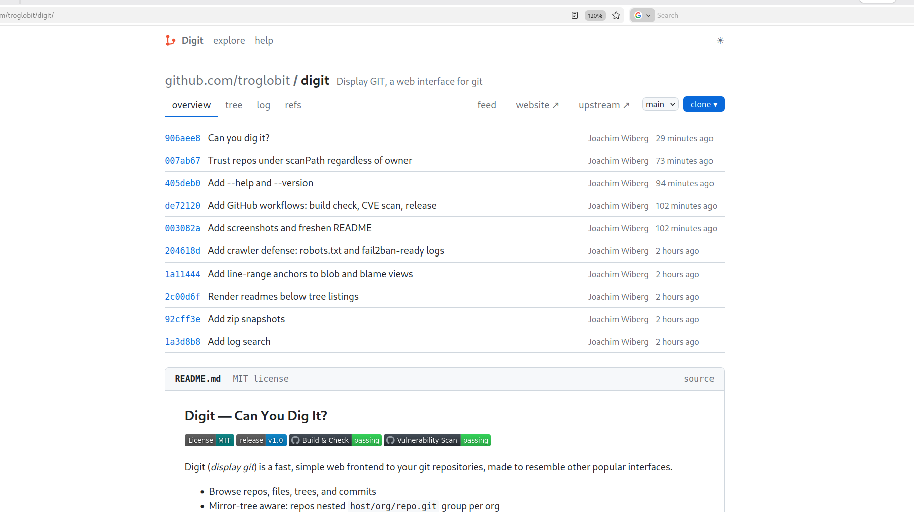Open commit 1a11444
914x512 pixels.
(x=183, y=274)
